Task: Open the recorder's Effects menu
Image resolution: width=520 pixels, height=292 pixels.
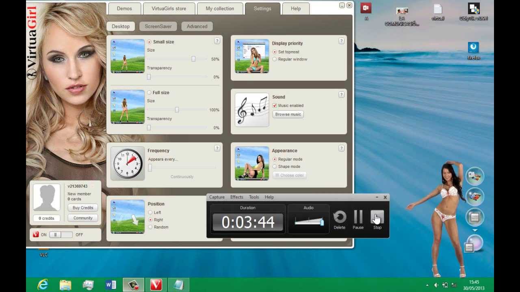Action: (237, 197)
